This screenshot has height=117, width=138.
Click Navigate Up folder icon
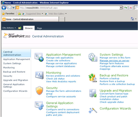click(20, 28)
